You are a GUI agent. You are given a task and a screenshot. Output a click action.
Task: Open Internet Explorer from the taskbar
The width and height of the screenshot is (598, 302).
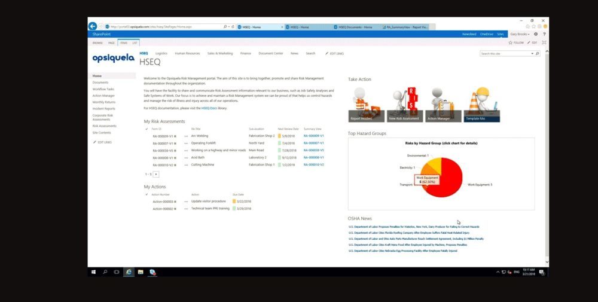pos(129,272)
